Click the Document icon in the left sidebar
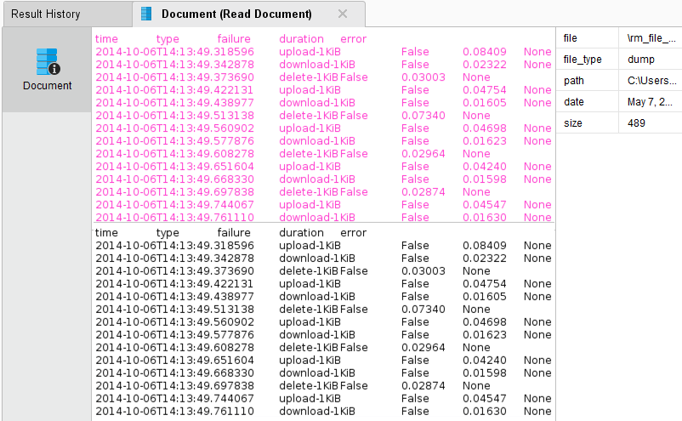The height and width of the screenshot is (421, 682). point(47,61)
